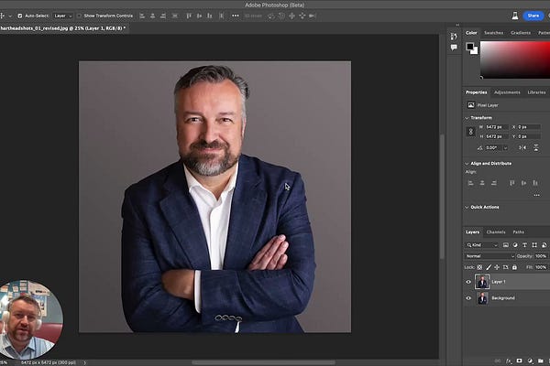The height and width of the screenshot is (366, 550).
Task: Open the History panel icon in collapsed dock
Action: (454, 37)
